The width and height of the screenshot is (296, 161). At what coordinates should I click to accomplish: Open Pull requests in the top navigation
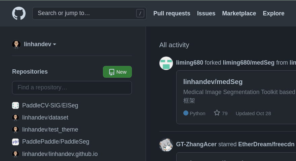click(x=172, y=13)
